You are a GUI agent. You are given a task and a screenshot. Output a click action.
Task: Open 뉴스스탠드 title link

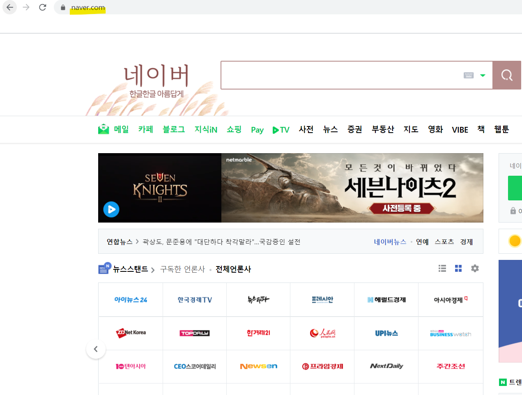pyautogui.click(x=131, y=269)
